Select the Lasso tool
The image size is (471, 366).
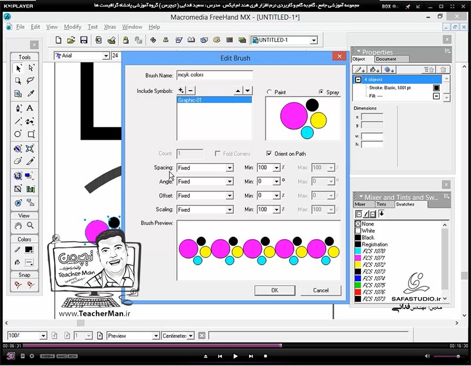[31, 81]
